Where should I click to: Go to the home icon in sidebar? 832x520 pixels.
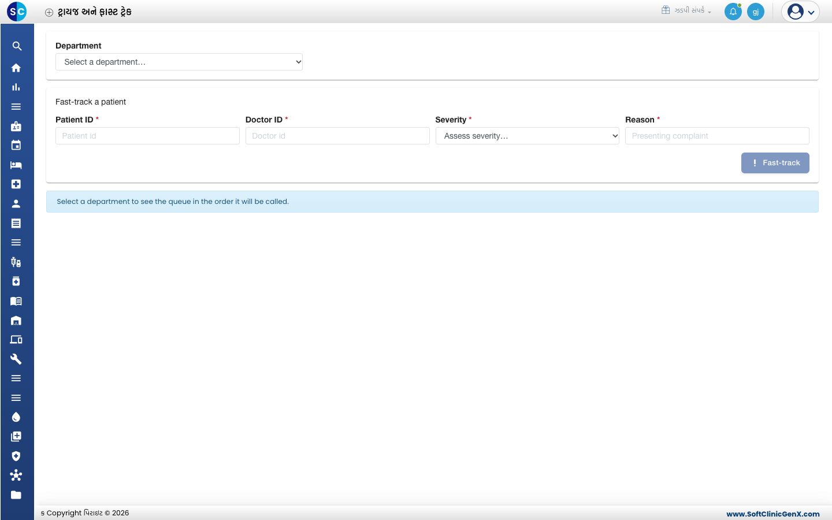point(16,68)
